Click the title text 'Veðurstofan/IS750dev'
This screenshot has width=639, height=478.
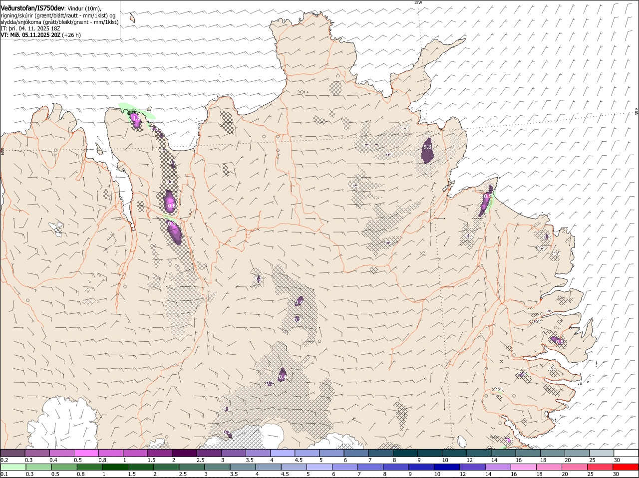coord(32,8)
